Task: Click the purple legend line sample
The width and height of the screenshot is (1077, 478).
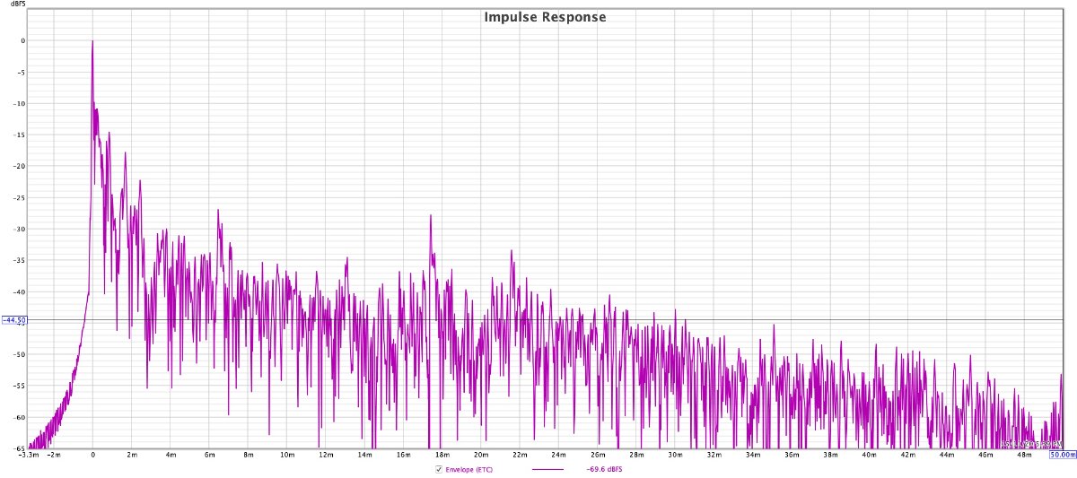Action: point(547,469)
